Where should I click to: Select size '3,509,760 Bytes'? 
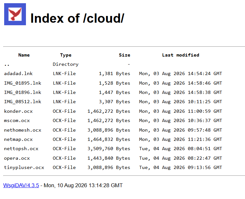tap(109, 149)
